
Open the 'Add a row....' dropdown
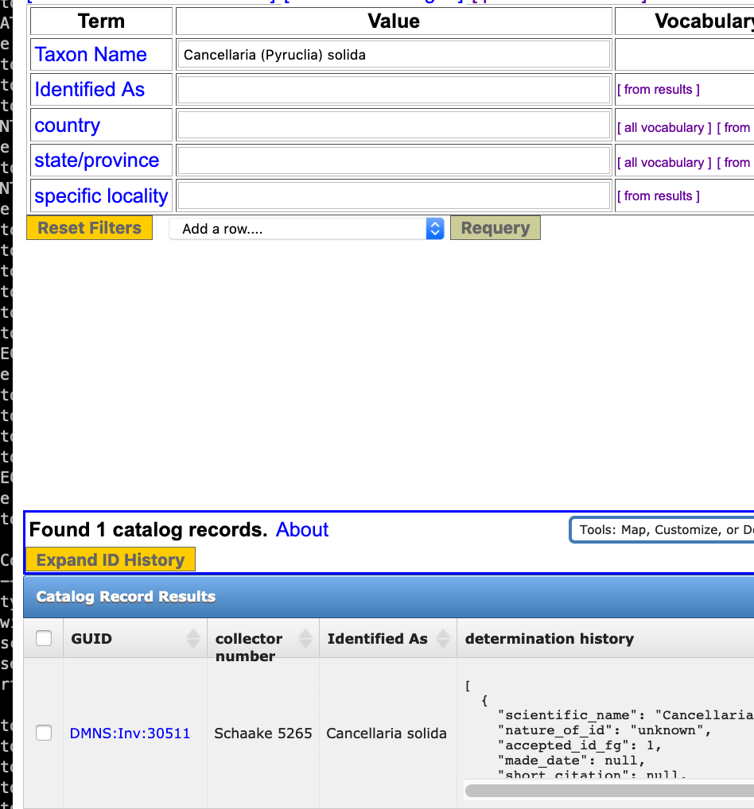pos(306,229)
